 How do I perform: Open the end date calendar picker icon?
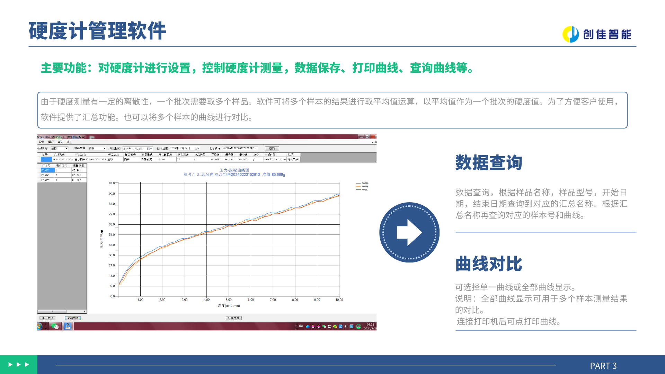pos(196,149)
